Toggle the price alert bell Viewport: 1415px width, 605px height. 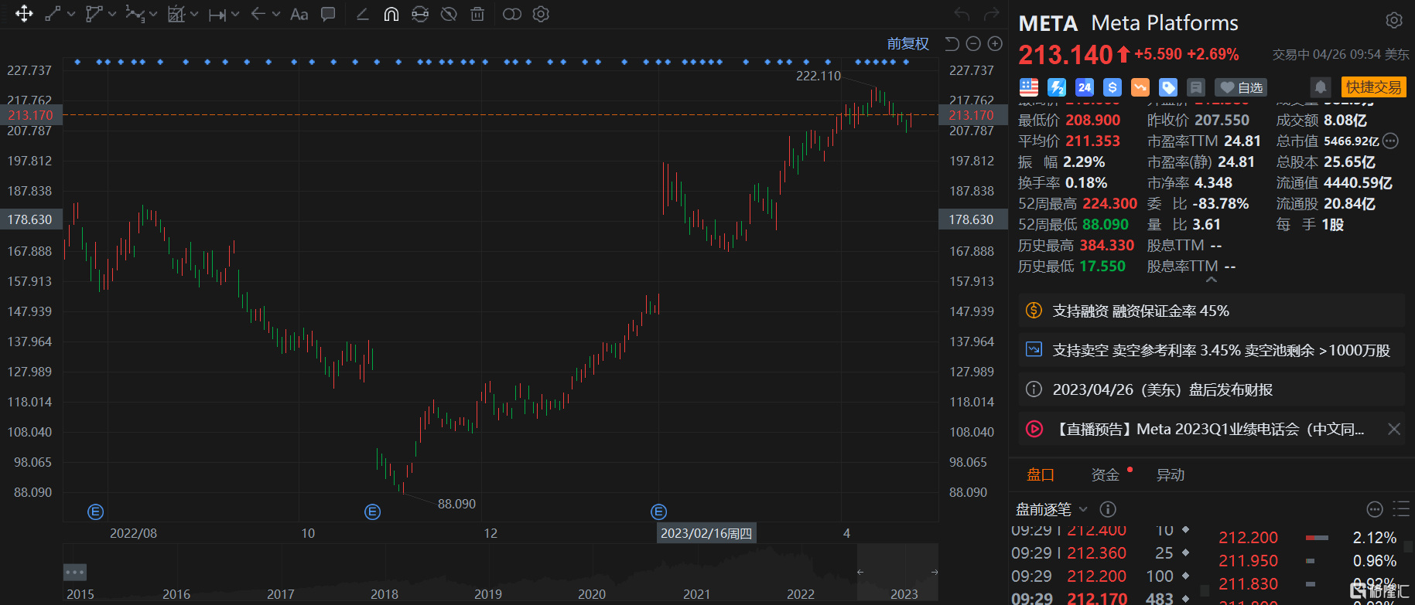(1321, 87)
